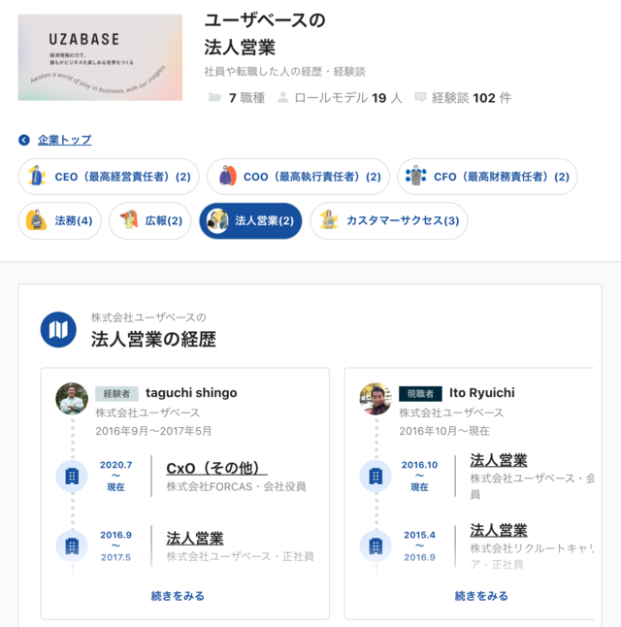621x627 pixels.
Task: Click the building icon next to 2020.7 entry
Action: tap(72, 477)
